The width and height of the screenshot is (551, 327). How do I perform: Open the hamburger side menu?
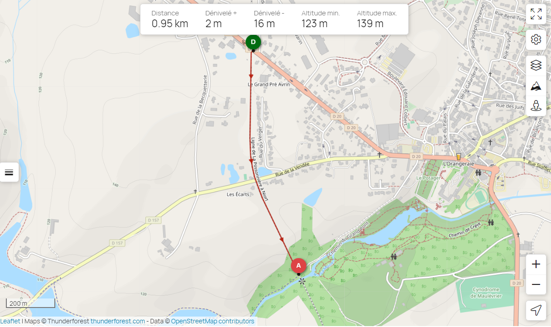[x=9, y=172]
